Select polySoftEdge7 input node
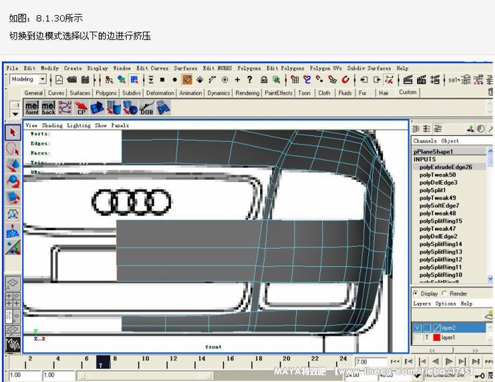495x382 pixels. pyautogui.click(x=439, y=206)
